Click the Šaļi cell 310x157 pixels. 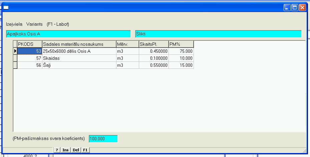click(x=79, y=65)
